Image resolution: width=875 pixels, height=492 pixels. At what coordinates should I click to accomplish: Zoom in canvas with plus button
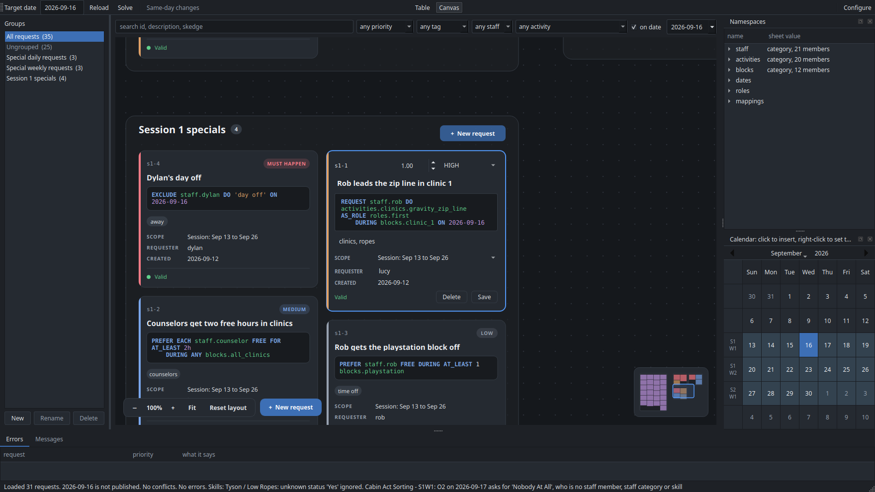pos(173,408)
